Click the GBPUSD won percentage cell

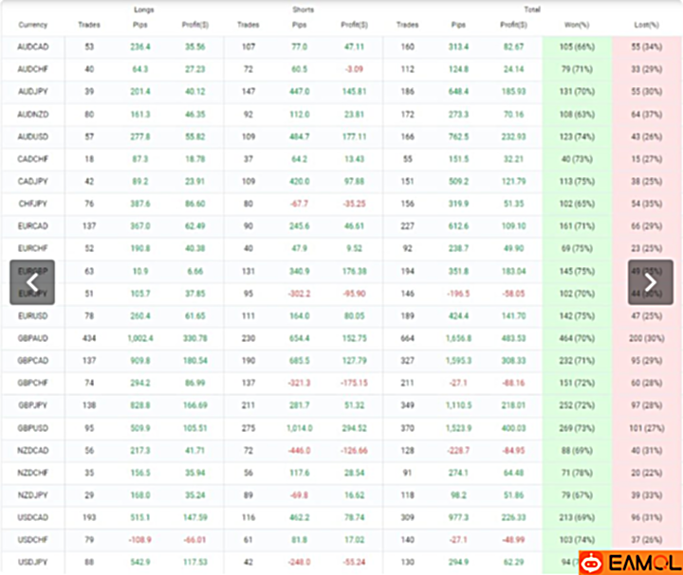(577, 428)
